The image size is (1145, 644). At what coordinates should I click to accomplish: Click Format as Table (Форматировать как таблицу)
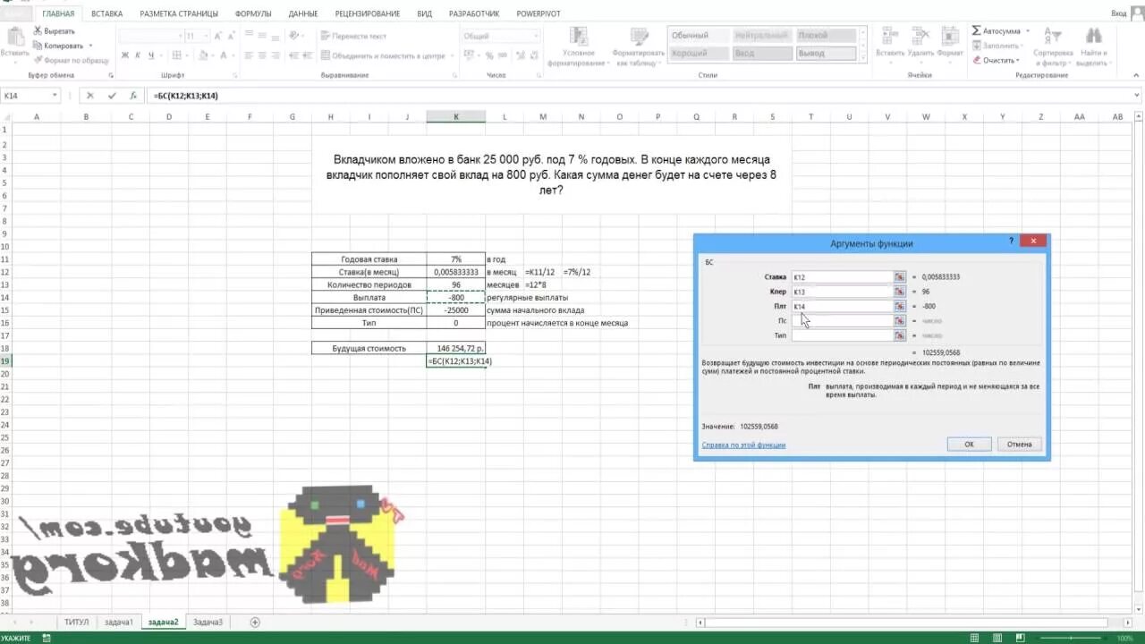pyautogui.click(x=638, y=47)
